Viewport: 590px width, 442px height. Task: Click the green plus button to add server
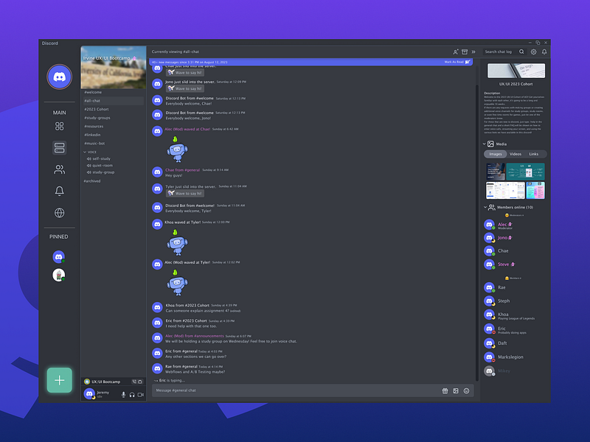click(60, 380)
